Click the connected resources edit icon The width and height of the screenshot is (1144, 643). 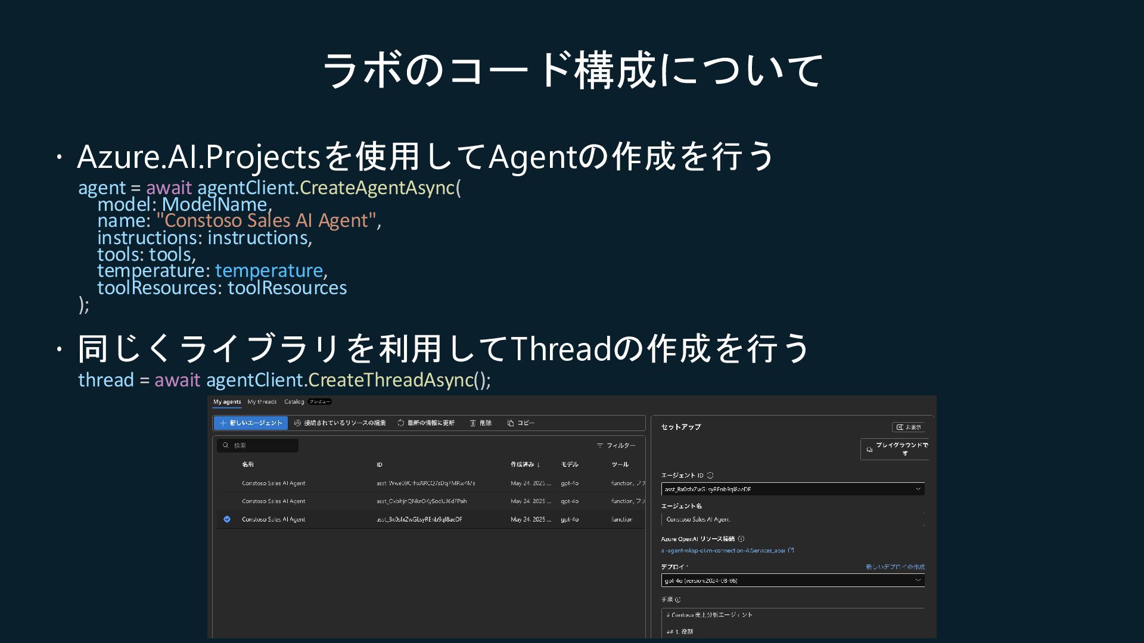coord(298,423)
